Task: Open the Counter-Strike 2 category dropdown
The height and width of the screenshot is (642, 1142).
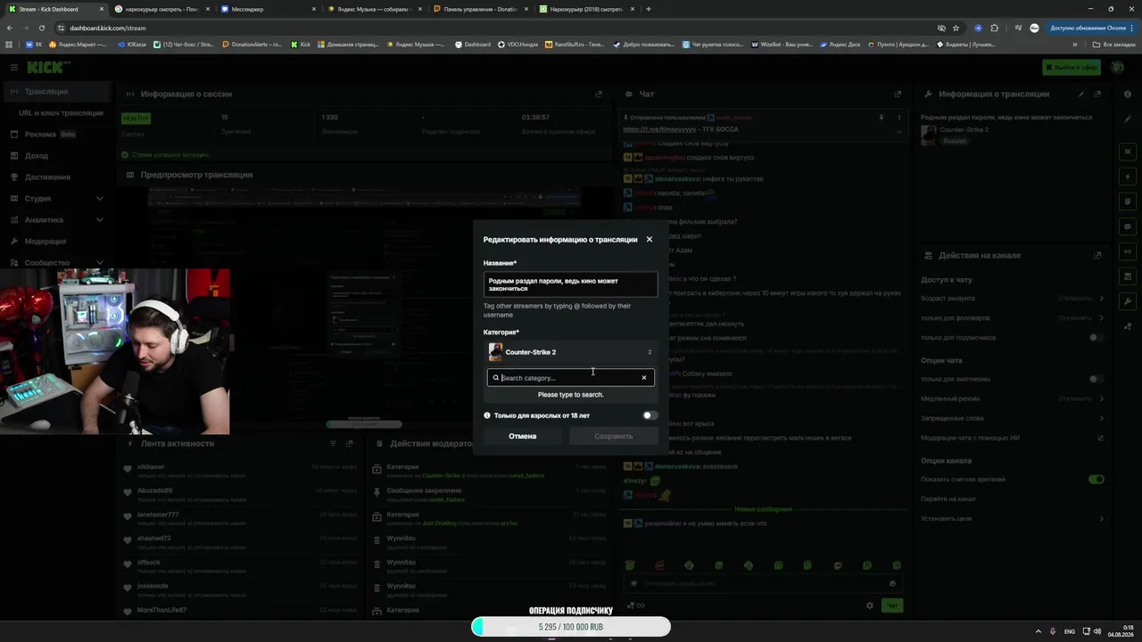Action: (571, 352)
